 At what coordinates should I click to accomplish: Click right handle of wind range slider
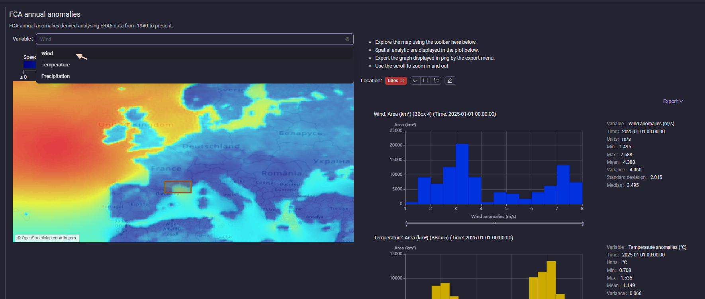pos(582,224)
